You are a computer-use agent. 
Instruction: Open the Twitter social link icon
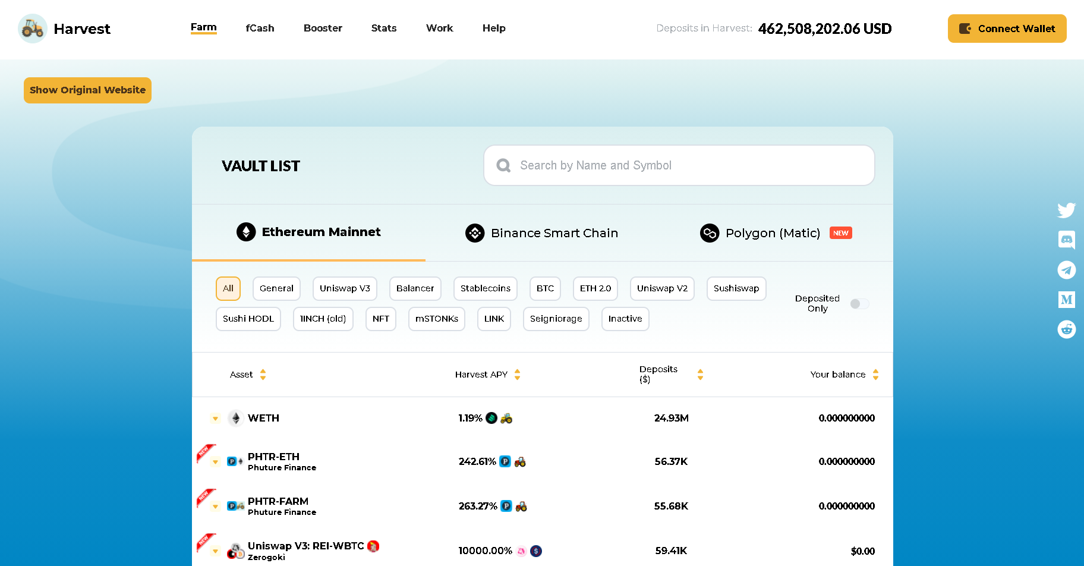tap(1066, 210)
